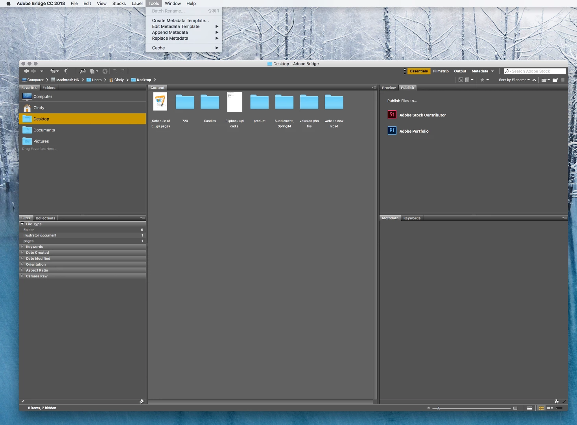Viewport: 577px width, 425px height.
Task: Click the Search Adobe Stock field
Action: tap(535, 71)
